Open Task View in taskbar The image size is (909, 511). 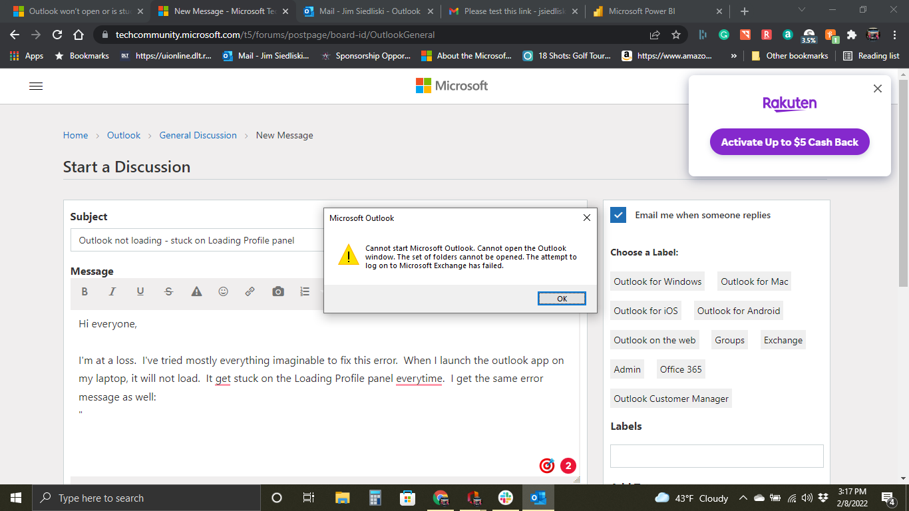(309, 498)
